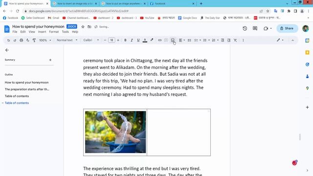313x176 pixels.
Task: Get add-ons with side panel plus
Action: click(x=307, y=108)
